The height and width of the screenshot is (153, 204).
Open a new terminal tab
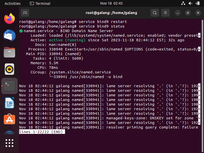pyautogui.click(x=25, y=13)
